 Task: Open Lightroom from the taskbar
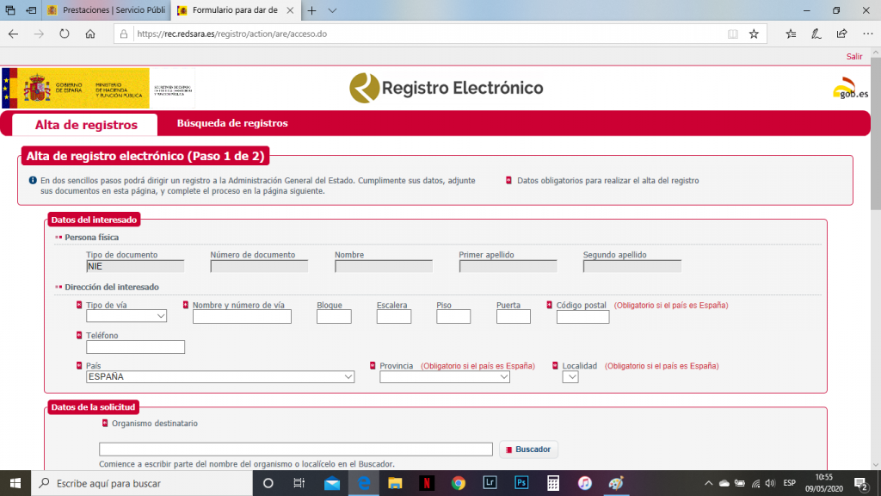click(490, 483)
